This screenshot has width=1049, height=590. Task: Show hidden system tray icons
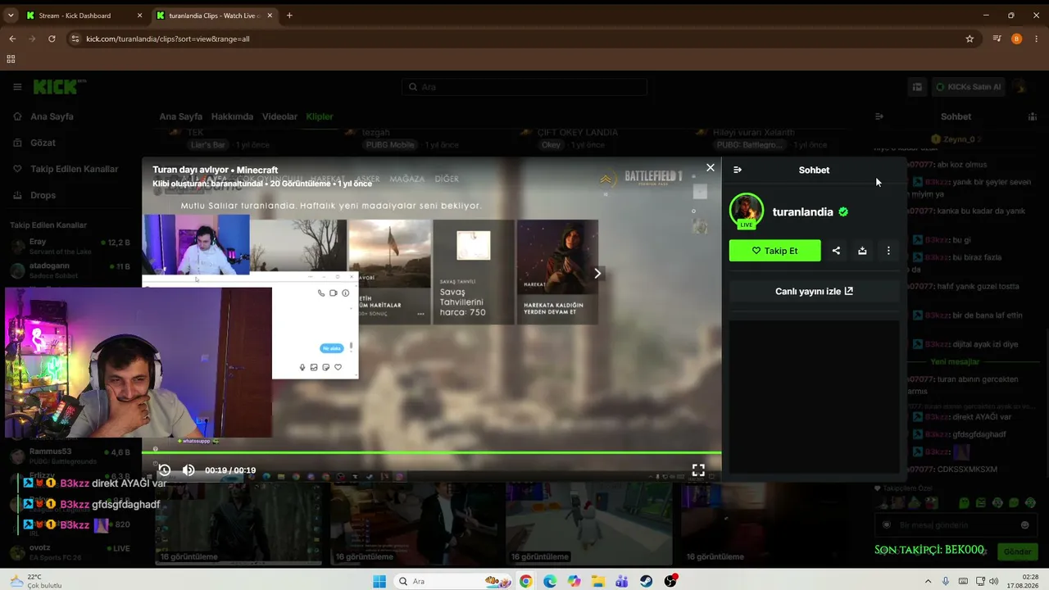(928, 581)
